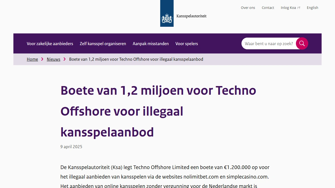
Task: Open the Voor zakelijke aanbieders menu
Action: [50, 43]
